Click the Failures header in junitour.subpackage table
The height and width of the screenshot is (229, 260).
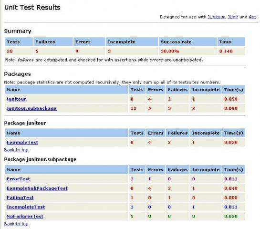coord(177,170)
